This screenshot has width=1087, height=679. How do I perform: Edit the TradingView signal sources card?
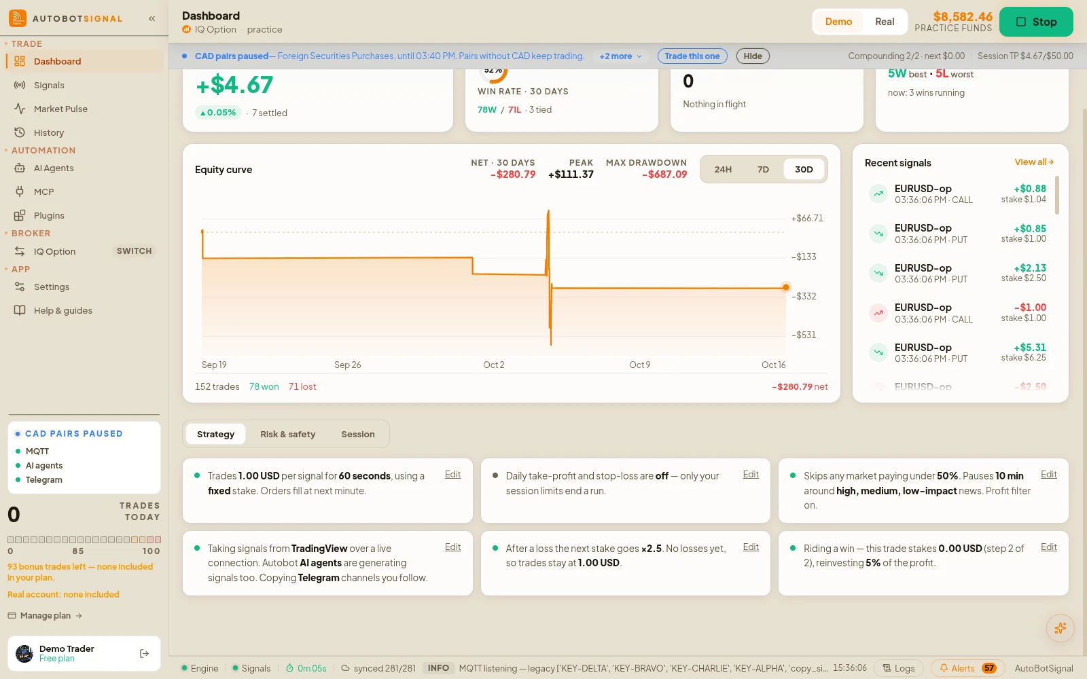(x=452, y=547)
